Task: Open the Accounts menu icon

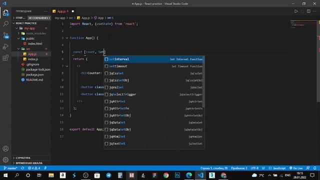Action: [5, 148]
